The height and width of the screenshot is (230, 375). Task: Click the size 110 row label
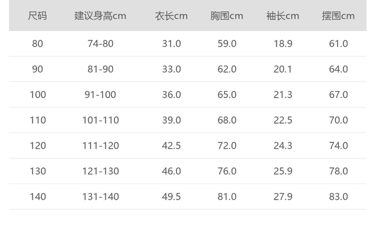click(x=37, y=120)
